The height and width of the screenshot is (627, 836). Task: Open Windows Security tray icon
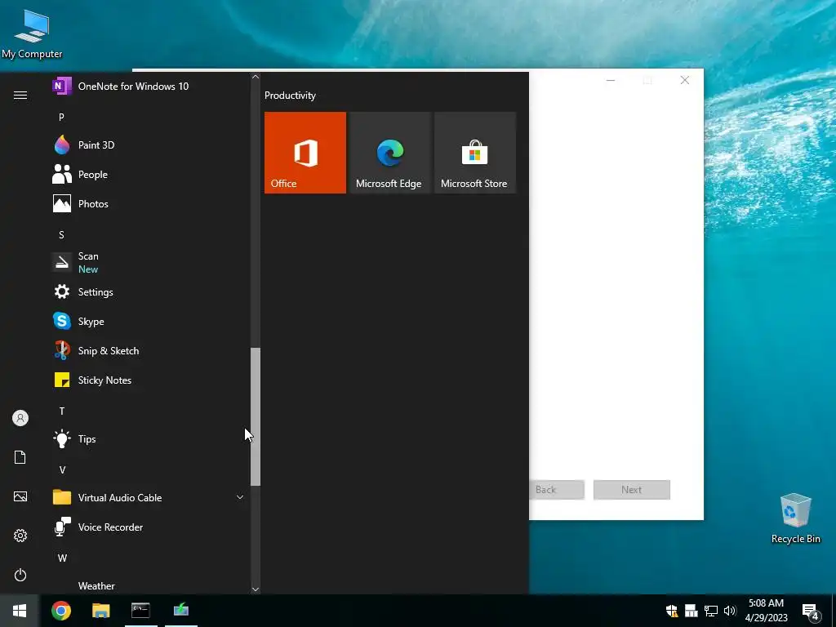(x=672, y=611)
